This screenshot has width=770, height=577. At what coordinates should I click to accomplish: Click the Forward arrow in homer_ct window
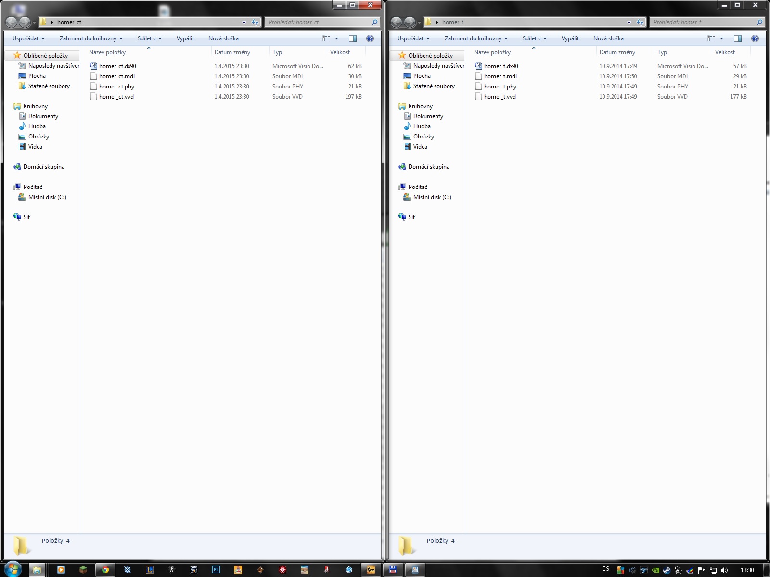pos(25,22)
